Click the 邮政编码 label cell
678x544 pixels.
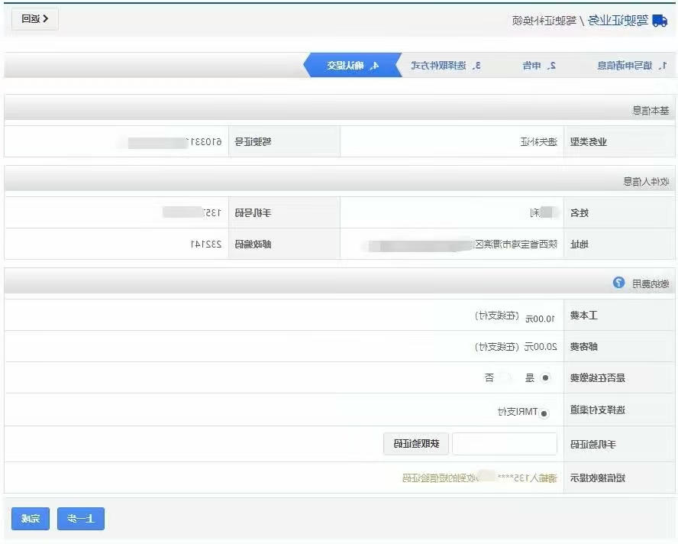(284, 244)
